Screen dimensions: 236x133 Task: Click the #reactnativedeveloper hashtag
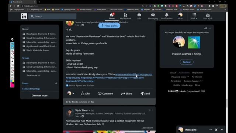coord(117,78)
